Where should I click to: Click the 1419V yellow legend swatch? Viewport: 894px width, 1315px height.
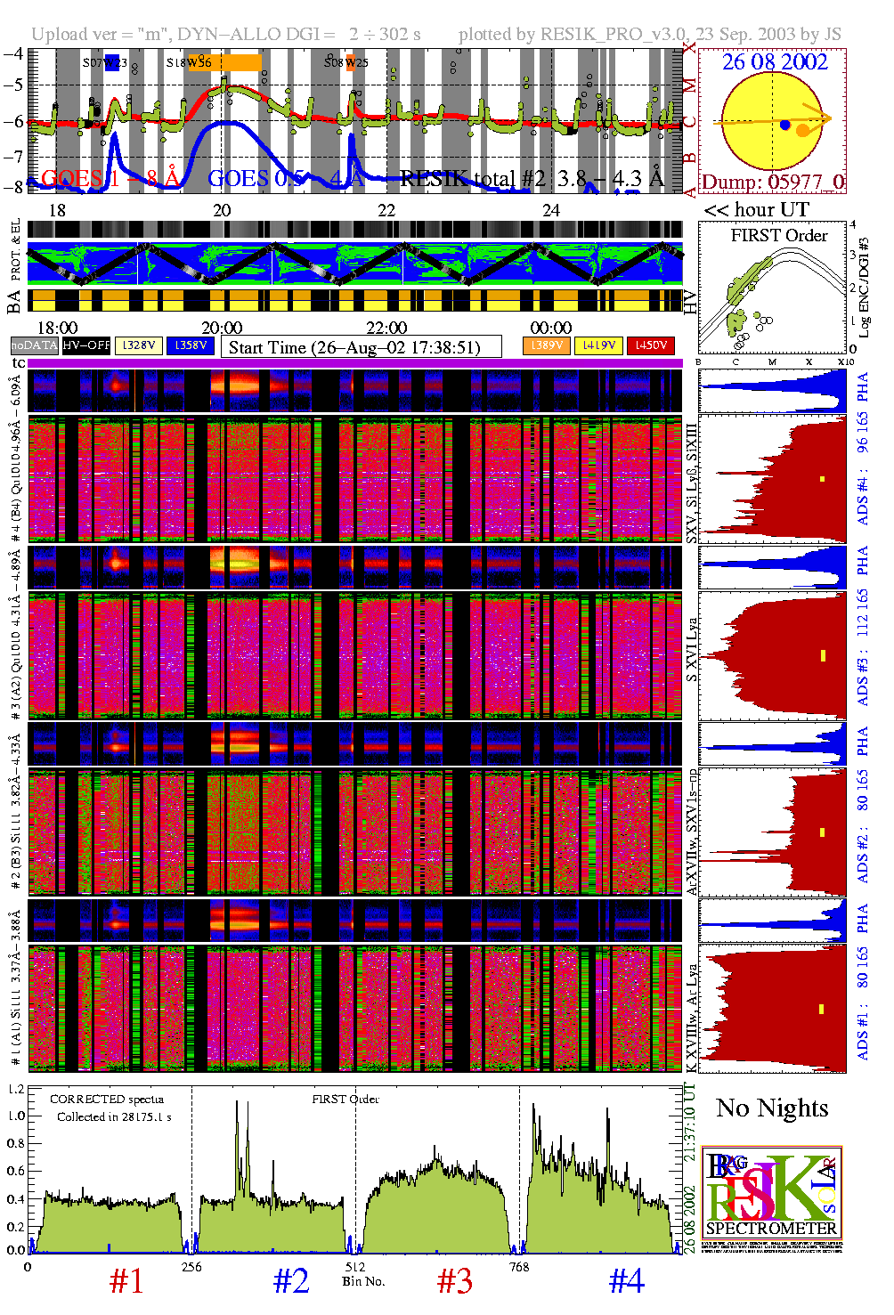(598, 345)
